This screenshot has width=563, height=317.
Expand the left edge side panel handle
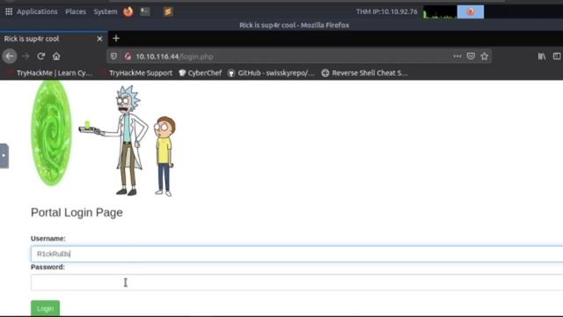click(x=4, y=156)
